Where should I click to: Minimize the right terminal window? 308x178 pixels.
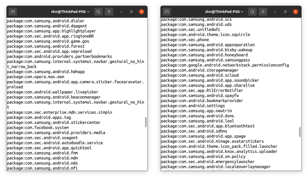coord(275,12)
